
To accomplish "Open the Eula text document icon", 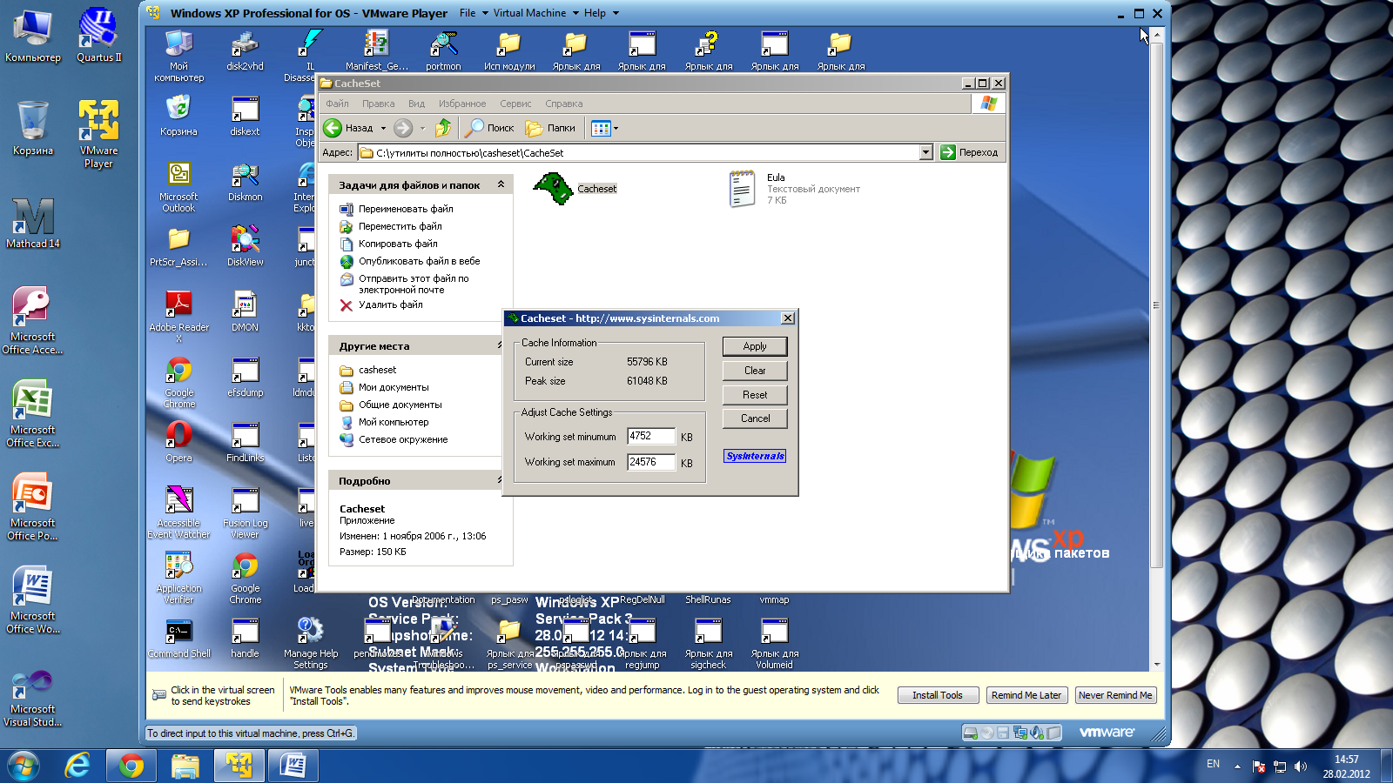I will (x=742, y=189).
